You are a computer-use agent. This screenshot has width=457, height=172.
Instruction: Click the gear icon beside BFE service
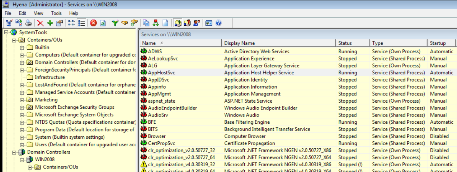coord(144,122)
